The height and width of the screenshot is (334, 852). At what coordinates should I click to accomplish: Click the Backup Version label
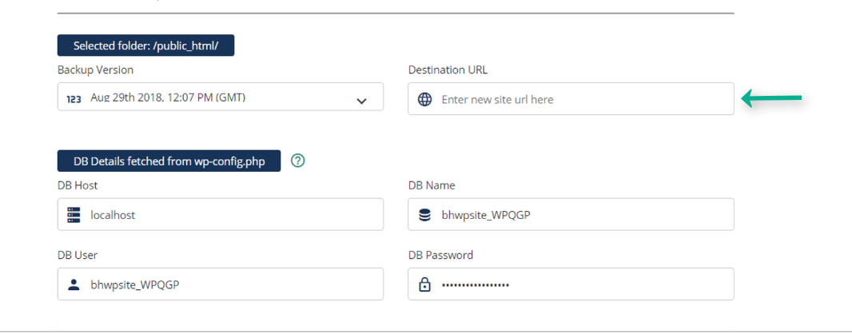pyautogui.click(x=95, y=70)
